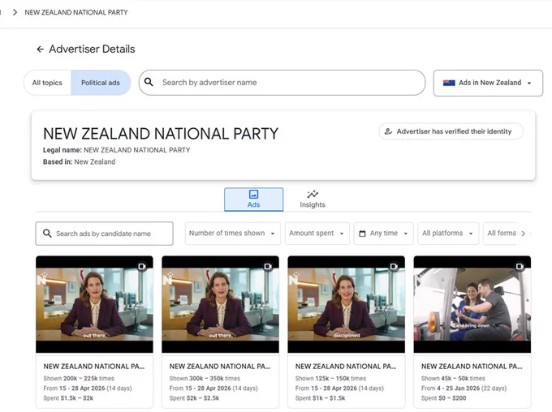552x412 pixels.
Task: Click the right arrow to show more filters
Action: pos(523,234)
